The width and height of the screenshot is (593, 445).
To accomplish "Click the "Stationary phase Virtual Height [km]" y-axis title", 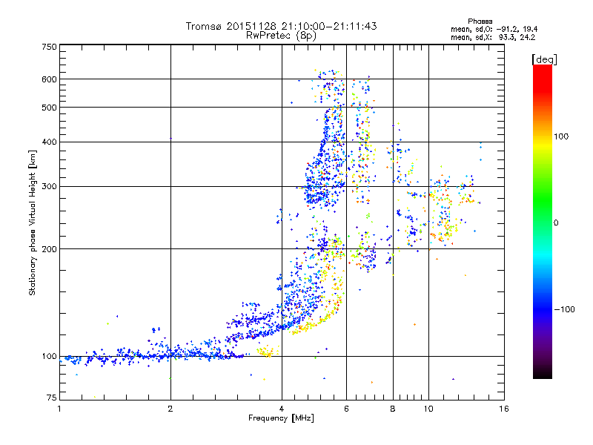I will click(33, 222).
